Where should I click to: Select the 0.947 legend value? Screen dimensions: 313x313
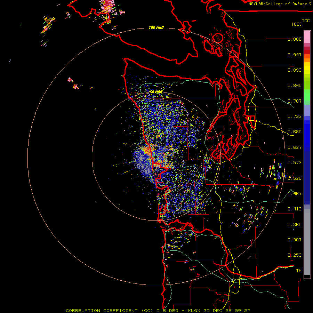[x=295, y=55]
